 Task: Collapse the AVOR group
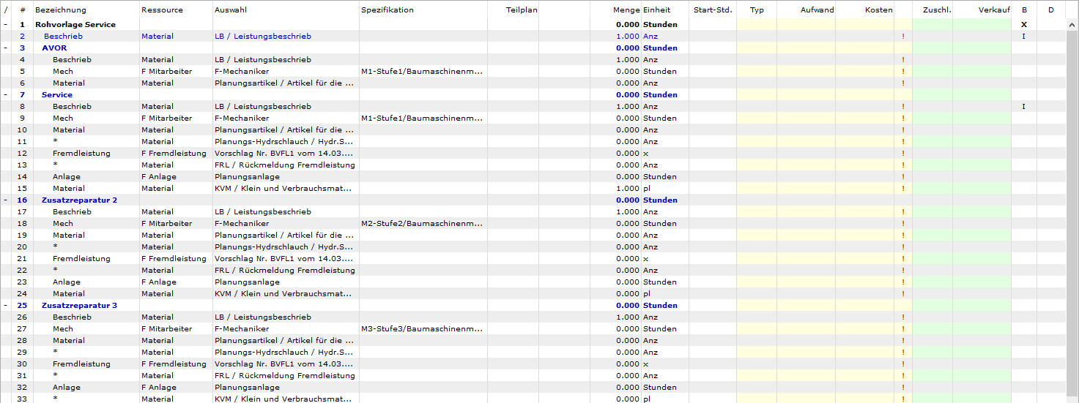tap(6, 48)
